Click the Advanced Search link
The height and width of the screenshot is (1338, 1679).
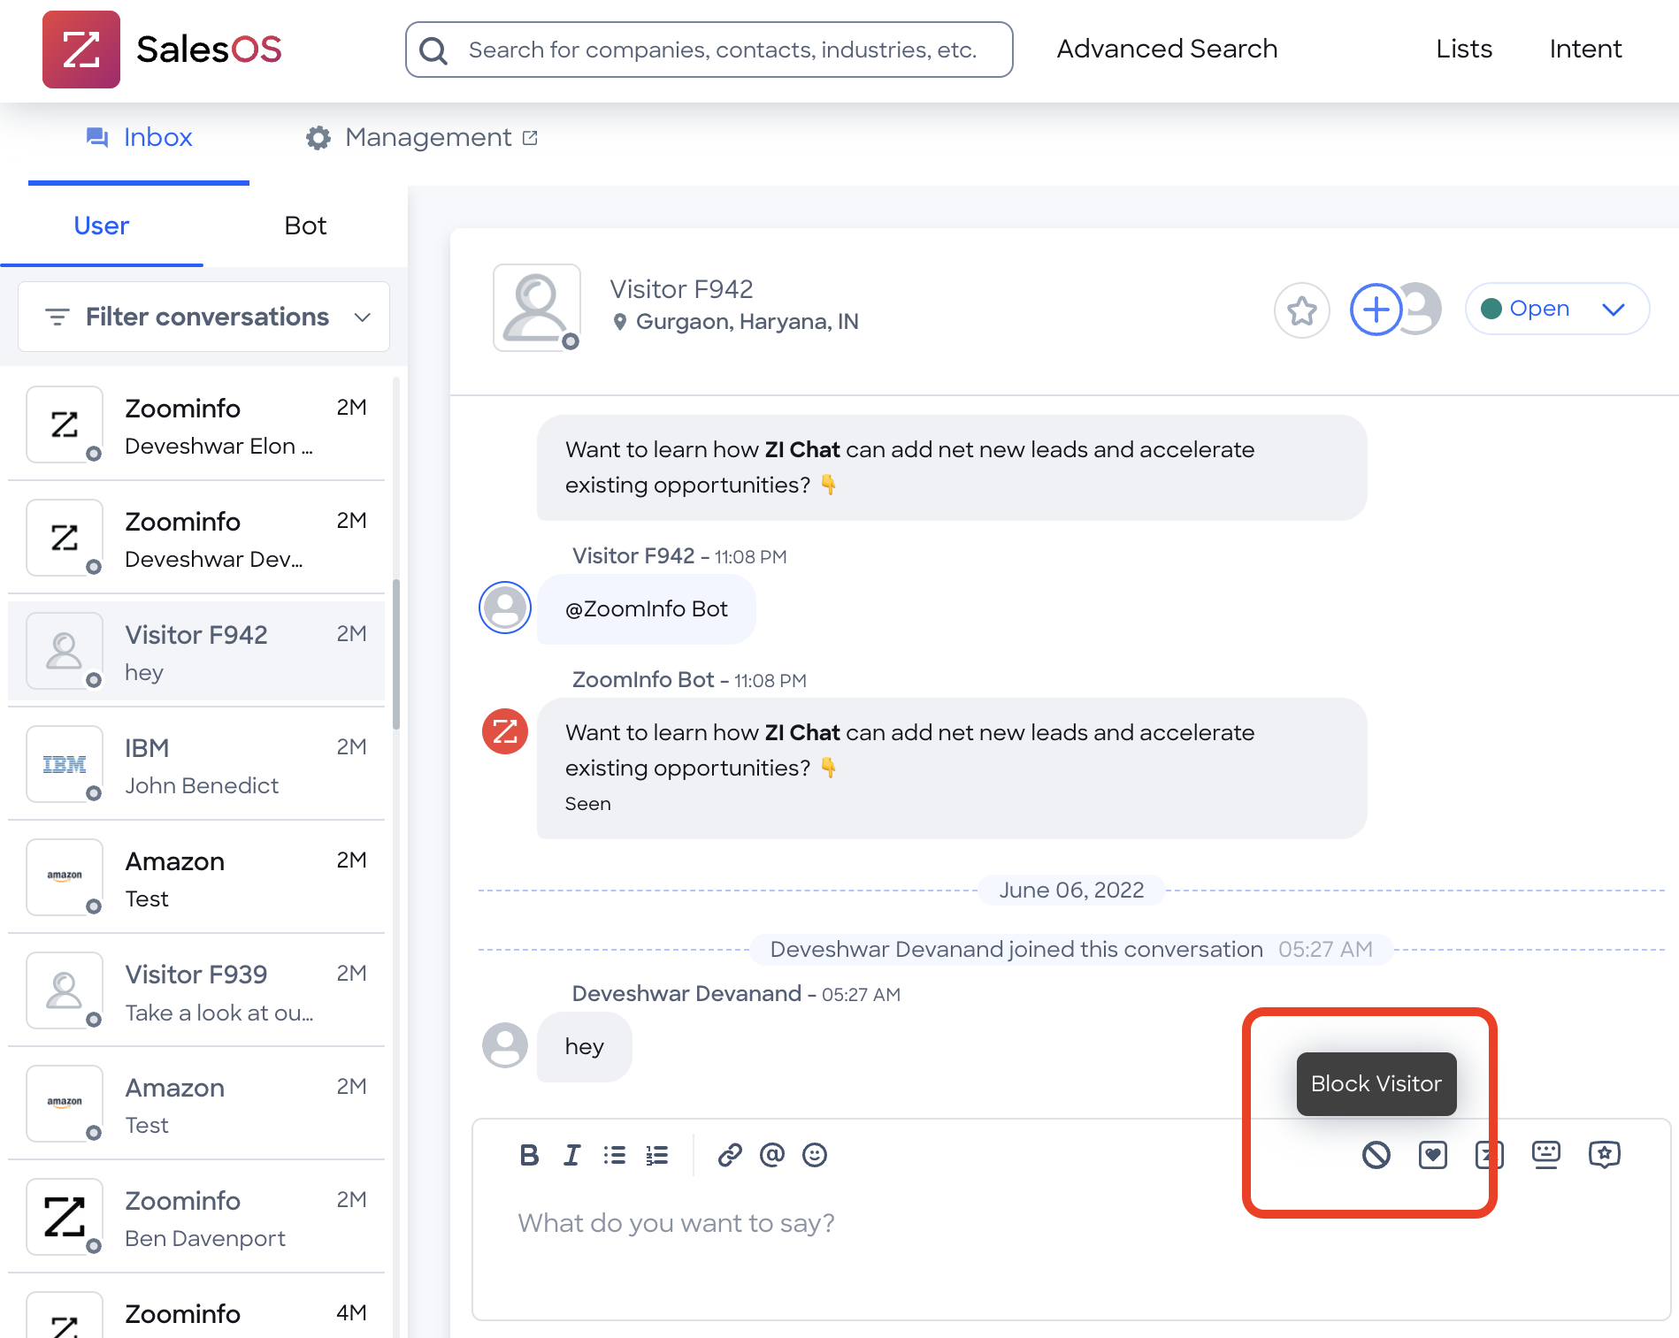[x=1166, y=50]
